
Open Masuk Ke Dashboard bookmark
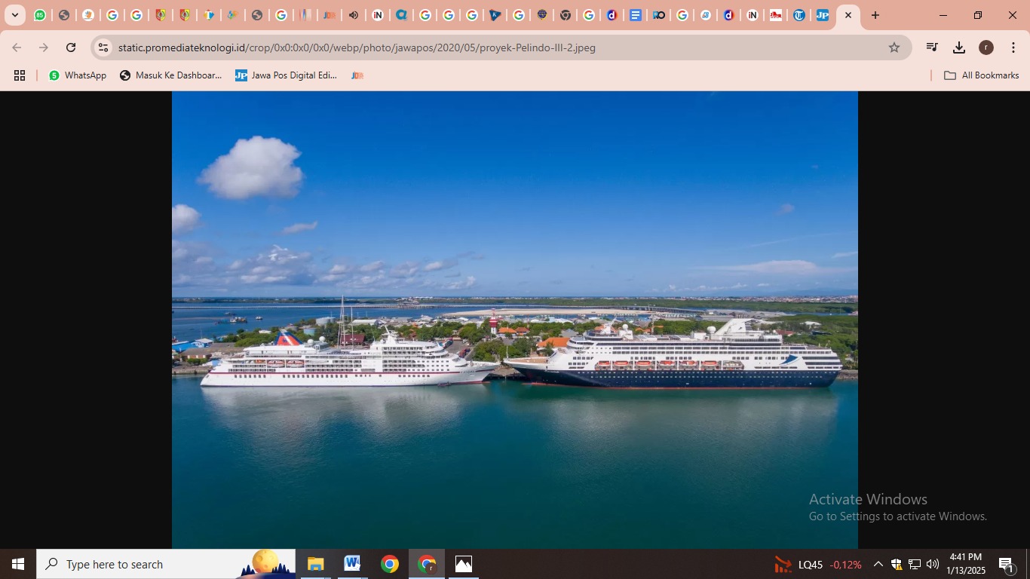point(171,75)
